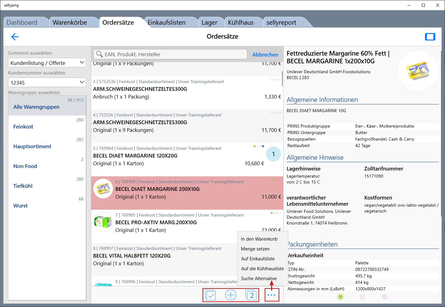445x307 pixels.
Task: Click the blue quantity badge showing 1
Action: pos(273,154)
